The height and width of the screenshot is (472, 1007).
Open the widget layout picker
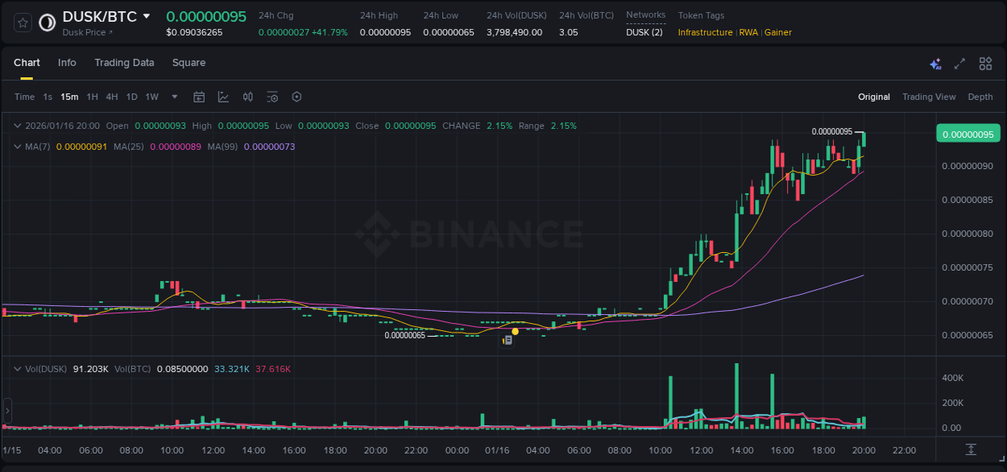point(985,63)
